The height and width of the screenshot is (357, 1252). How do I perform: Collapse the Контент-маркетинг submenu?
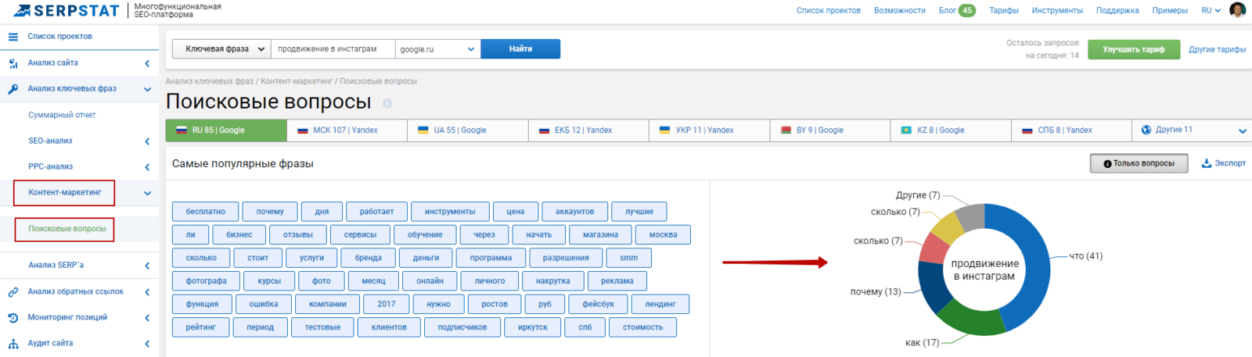[x=147, y=193]
